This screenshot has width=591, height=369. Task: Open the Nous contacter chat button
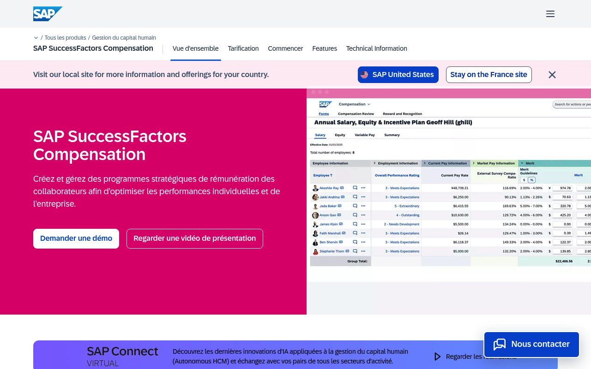click(x=531, y=344)
